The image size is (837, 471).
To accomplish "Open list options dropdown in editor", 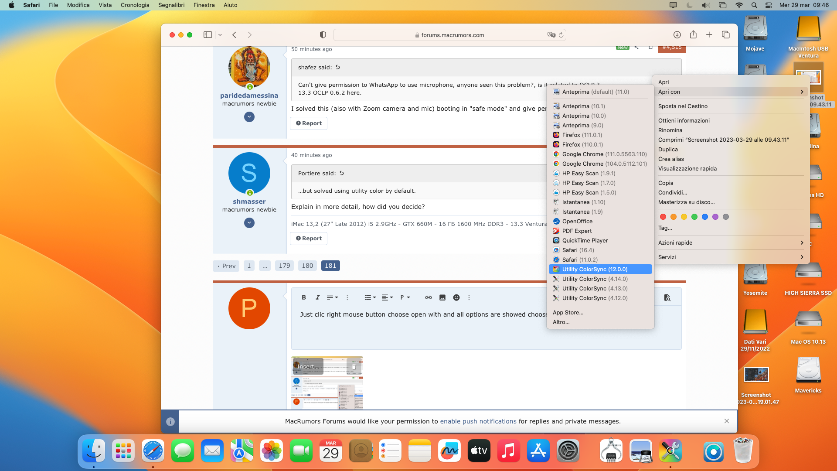I will point(370,297).
